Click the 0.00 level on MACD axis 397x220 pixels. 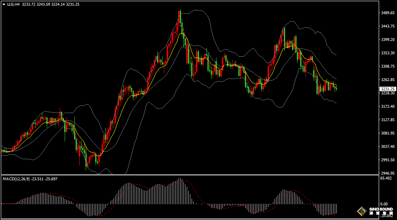click(x=384, y=204)
